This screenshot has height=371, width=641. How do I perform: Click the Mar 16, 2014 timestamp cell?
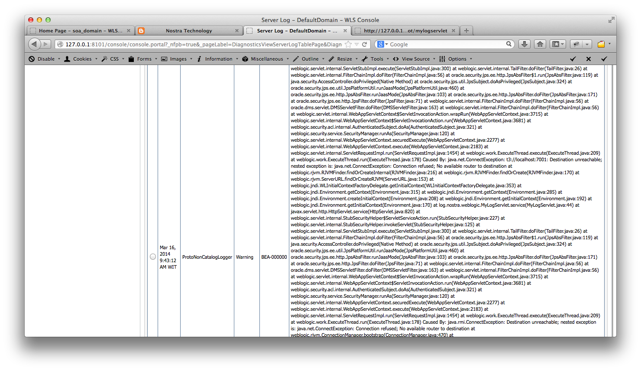[x=168, y=257]
